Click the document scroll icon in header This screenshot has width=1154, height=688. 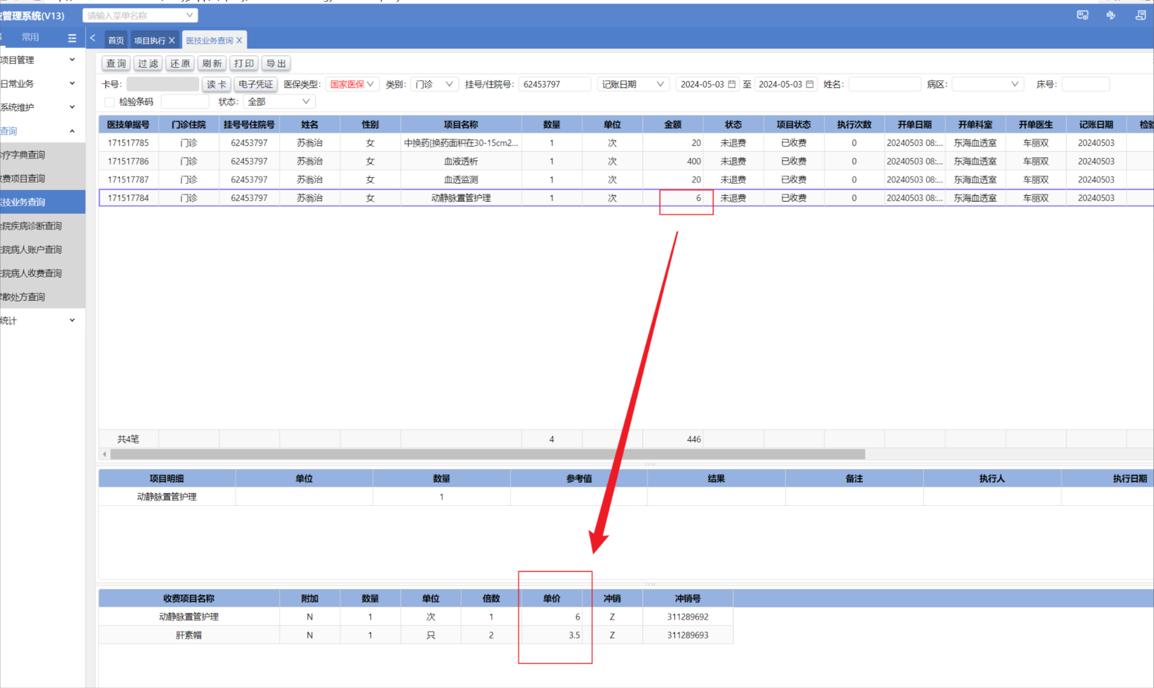tap(1140, 15)
